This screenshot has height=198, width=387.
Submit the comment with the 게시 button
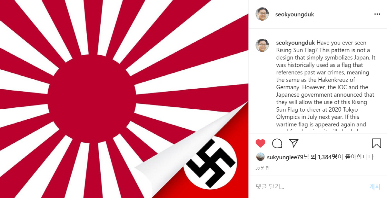point(375,187)
